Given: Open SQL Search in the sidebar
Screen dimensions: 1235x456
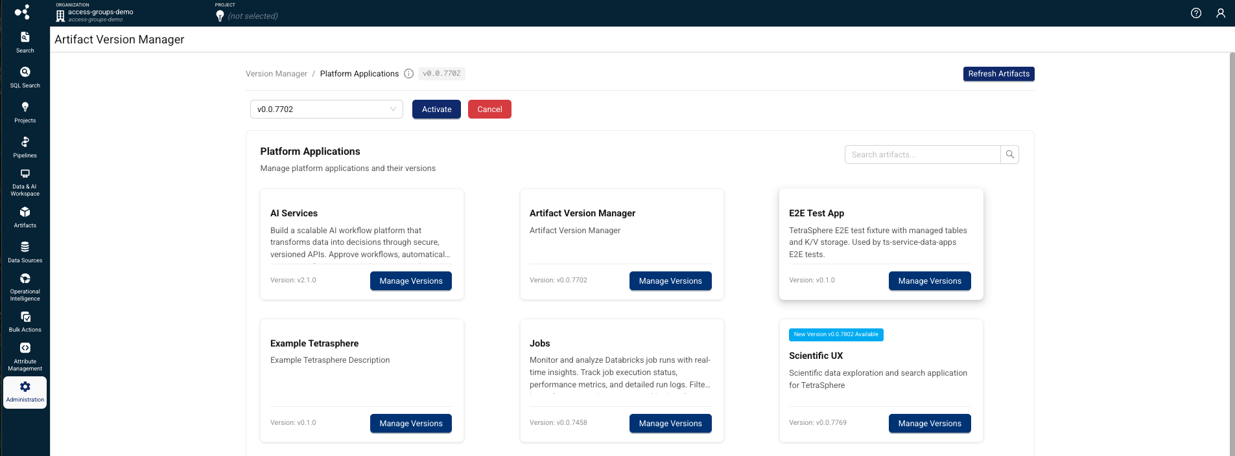Looking at the screenshot, I should [25, 77].
